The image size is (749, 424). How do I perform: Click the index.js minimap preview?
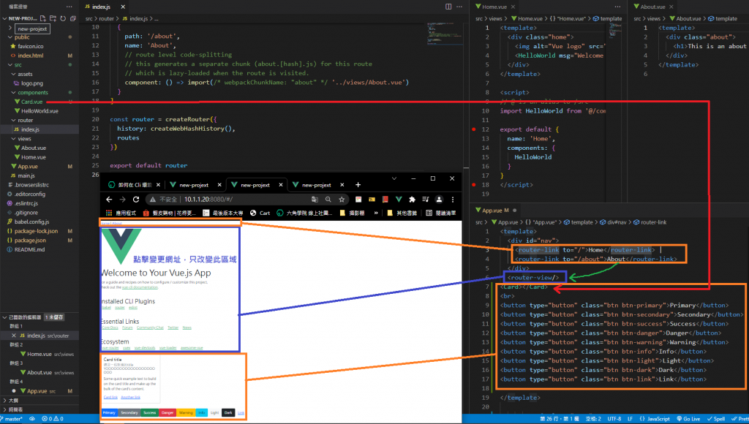coord(445,34)
